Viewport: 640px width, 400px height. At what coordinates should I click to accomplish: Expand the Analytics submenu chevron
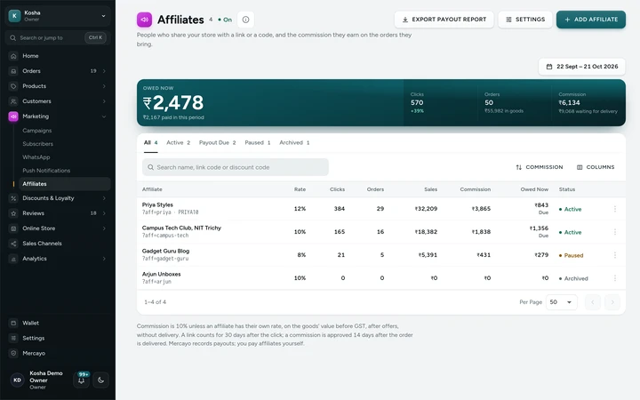(104, 259)
